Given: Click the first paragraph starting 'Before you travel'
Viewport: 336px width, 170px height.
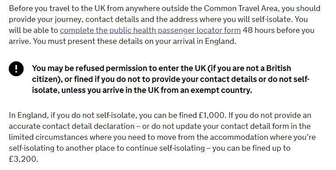Looking at the screenshot, I should tap(165, 25).
